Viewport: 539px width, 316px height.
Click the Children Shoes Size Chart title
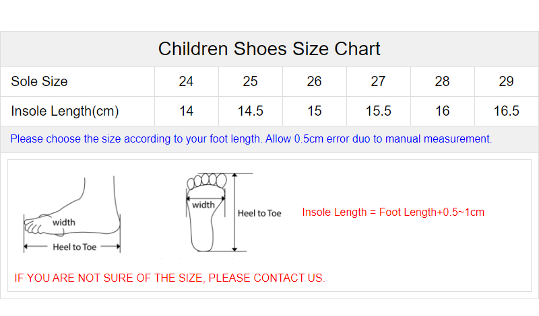click(x=269, y=49)
